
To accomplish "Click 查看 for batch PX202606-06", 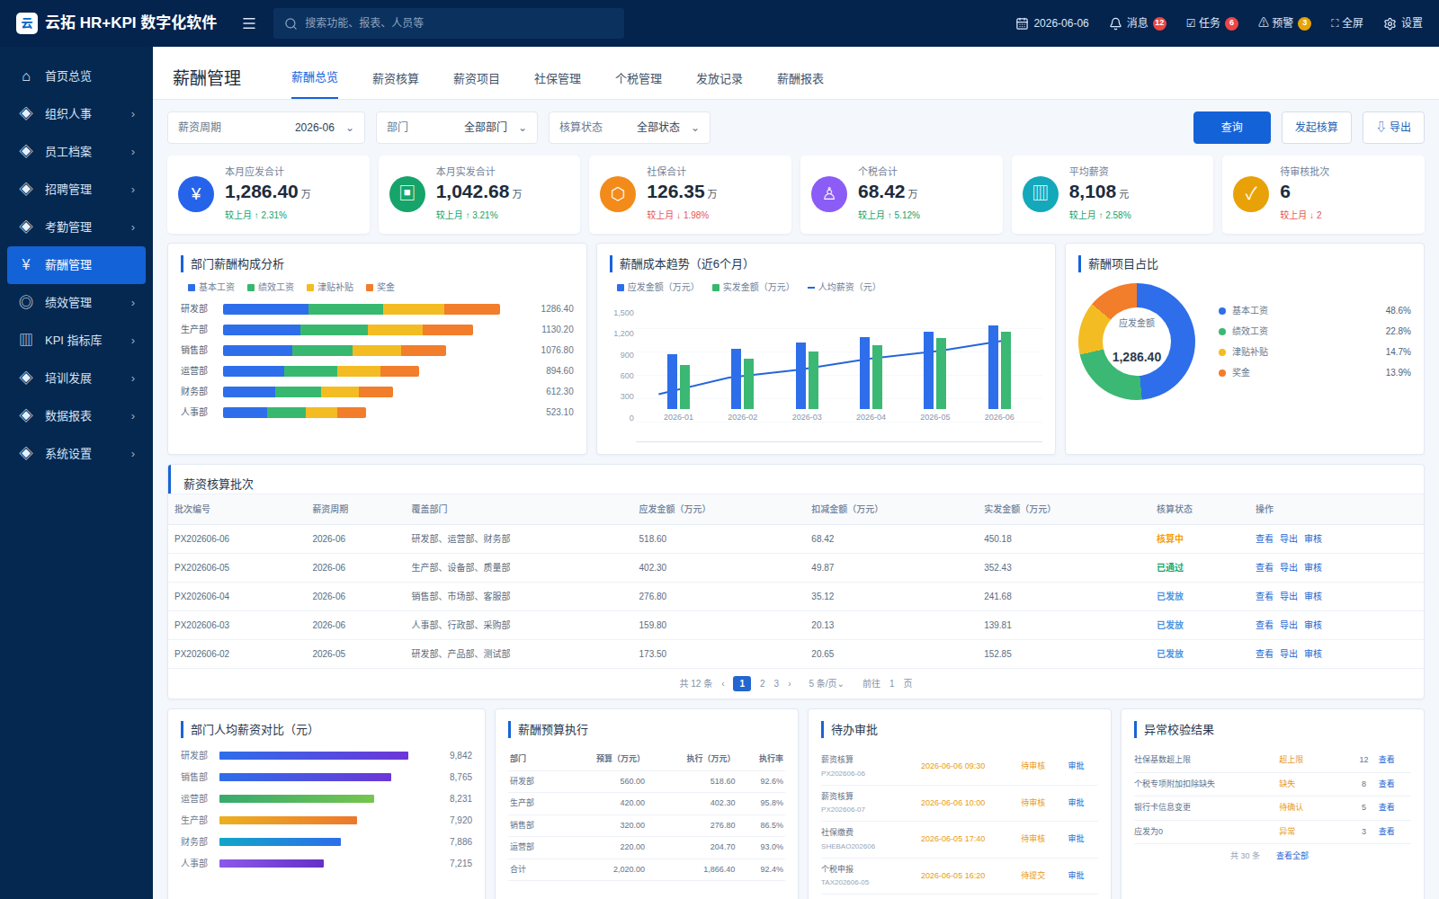I will (1265, 539).
